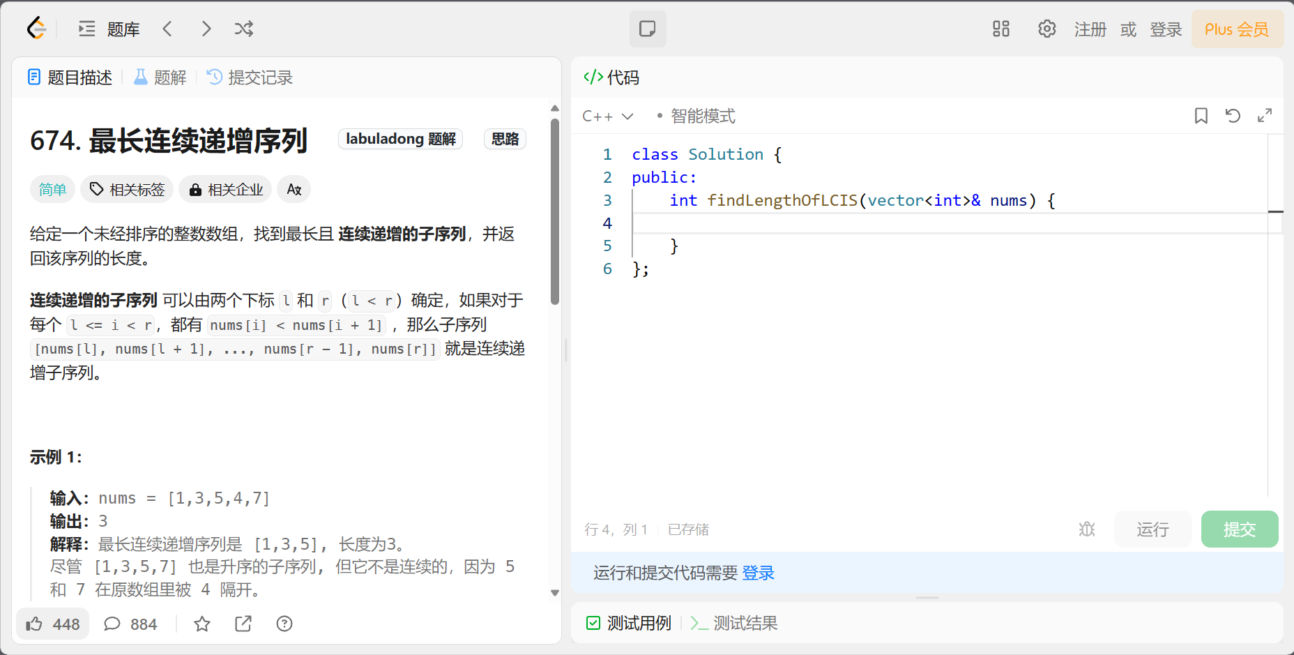The image size is (1294, 655).
Task: Open the 测试用例 tab
Action: click(630, 623)
